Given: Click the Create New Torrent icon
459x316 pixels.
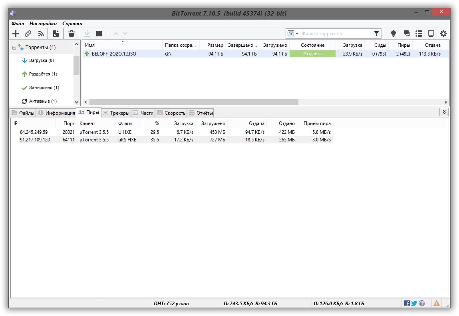Looking at the screenshot, I should 56,34.
